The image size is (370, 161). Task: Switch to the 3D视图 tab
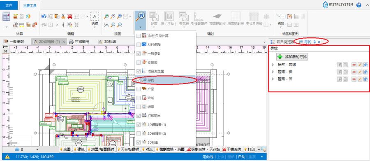[x=107, y=42]
